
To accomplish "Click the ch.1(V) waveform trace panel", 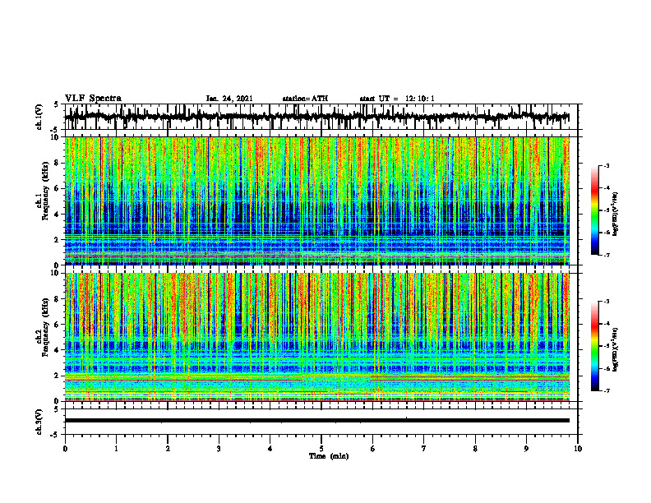I will pos(321,117).
